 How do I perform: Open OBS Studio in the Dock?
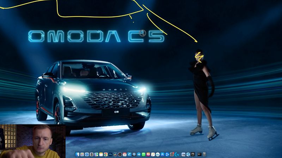pyautogui.click(x=120, y=154)
